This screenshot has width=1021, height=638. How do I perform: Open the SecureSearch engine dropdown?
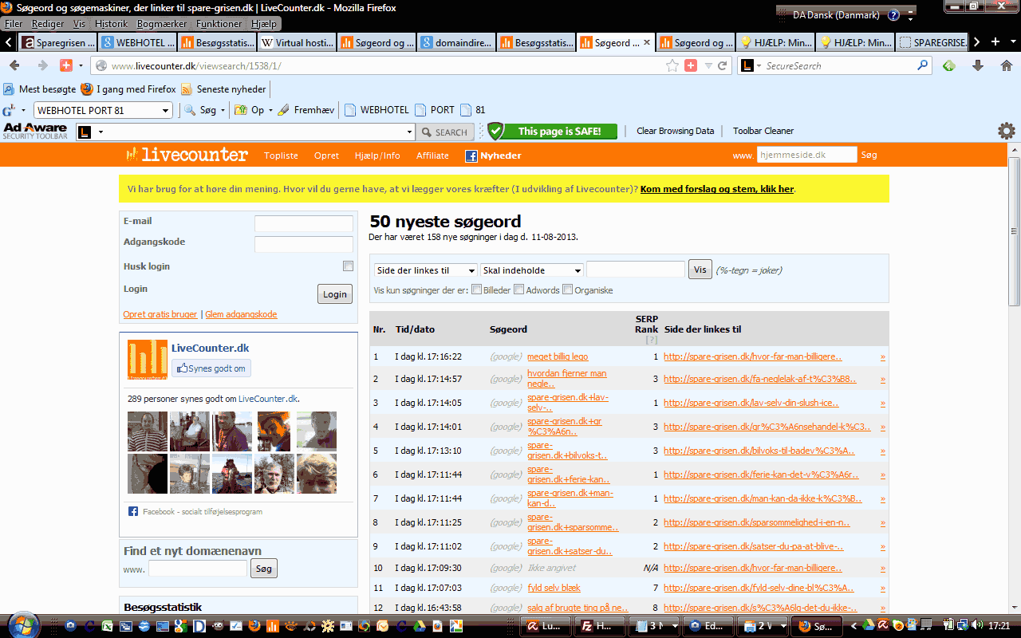click(x=758, y=66)
